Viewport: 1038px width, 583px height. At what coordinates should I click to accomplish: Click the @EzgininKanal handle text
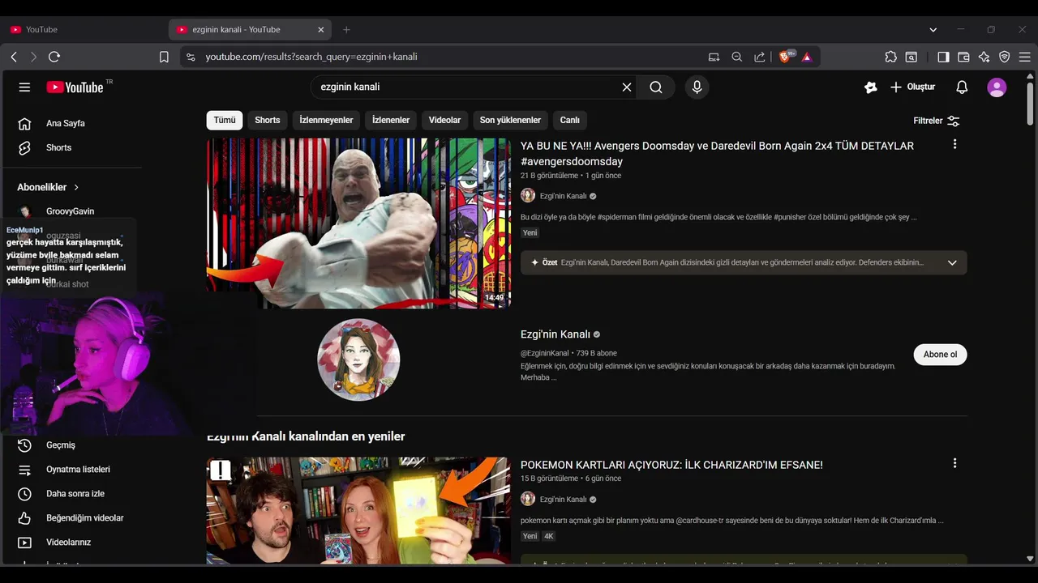pos(545,353)
